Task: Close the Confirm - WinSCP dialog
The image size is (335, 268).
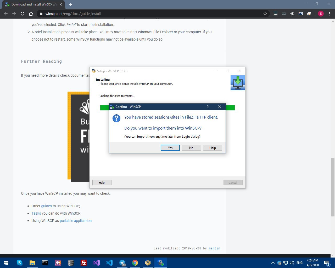Action: (220, 107)
